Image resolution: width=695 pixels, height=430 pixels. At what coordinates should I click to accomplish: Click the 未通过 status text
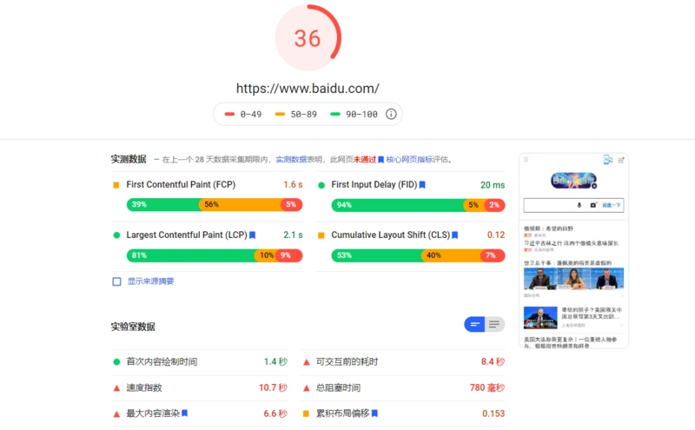[364, 160]
